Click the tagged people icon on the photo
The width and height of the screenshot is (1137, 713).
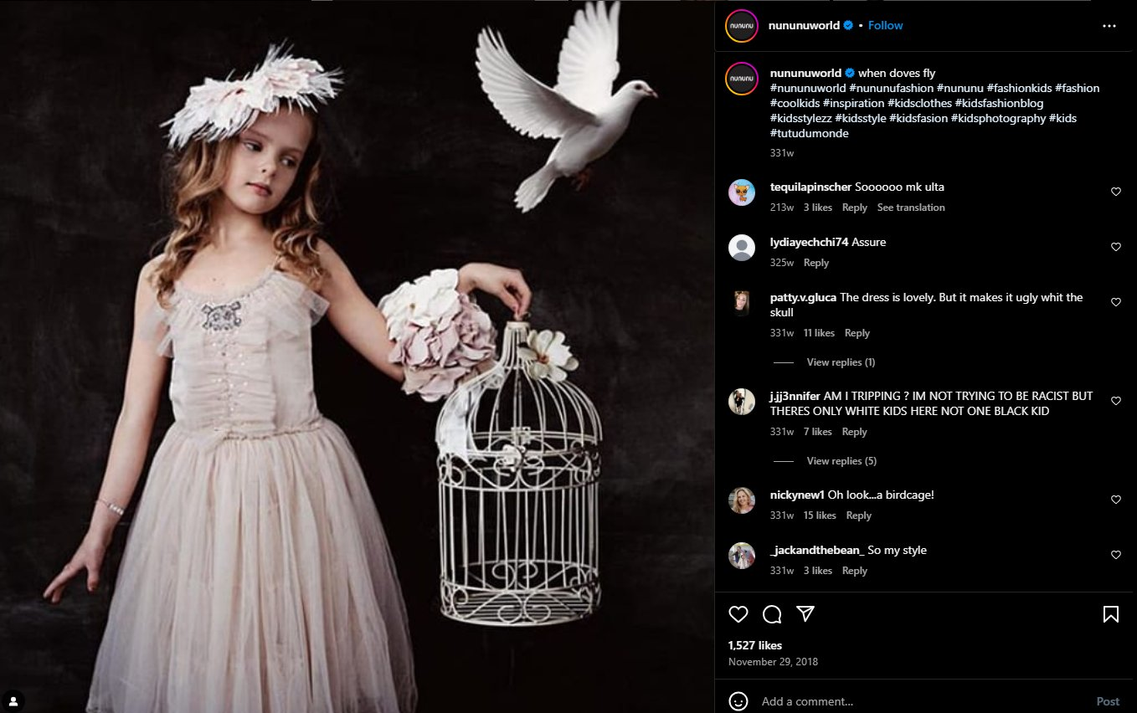pyautogui.click(x=13, y=700)
